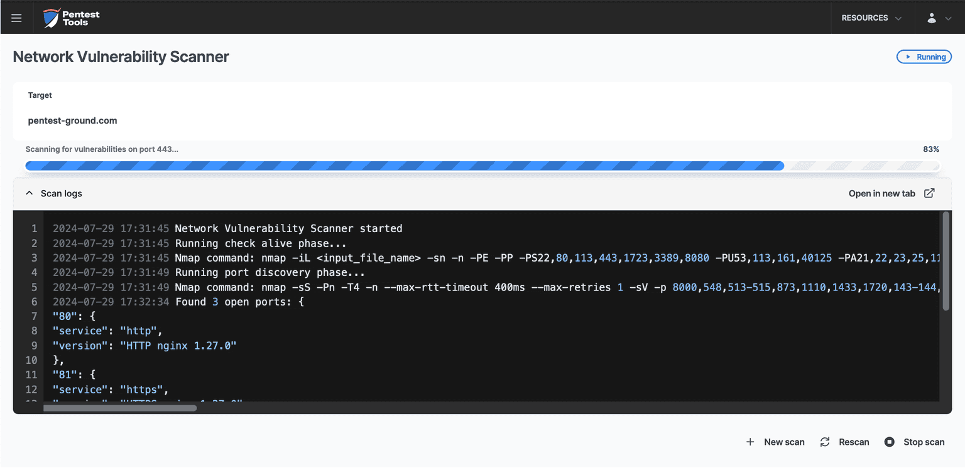This screenshot has height=473, width=965.
Task: Click the New scan button label
Action: [x=784, y=442]
